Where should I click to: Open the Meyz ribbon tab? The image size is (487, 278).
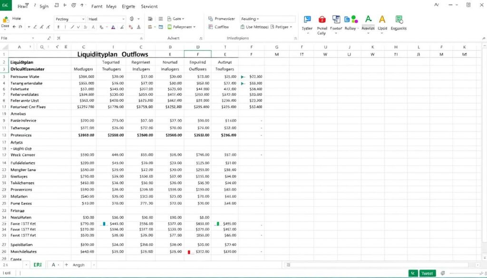coord(111,6)
